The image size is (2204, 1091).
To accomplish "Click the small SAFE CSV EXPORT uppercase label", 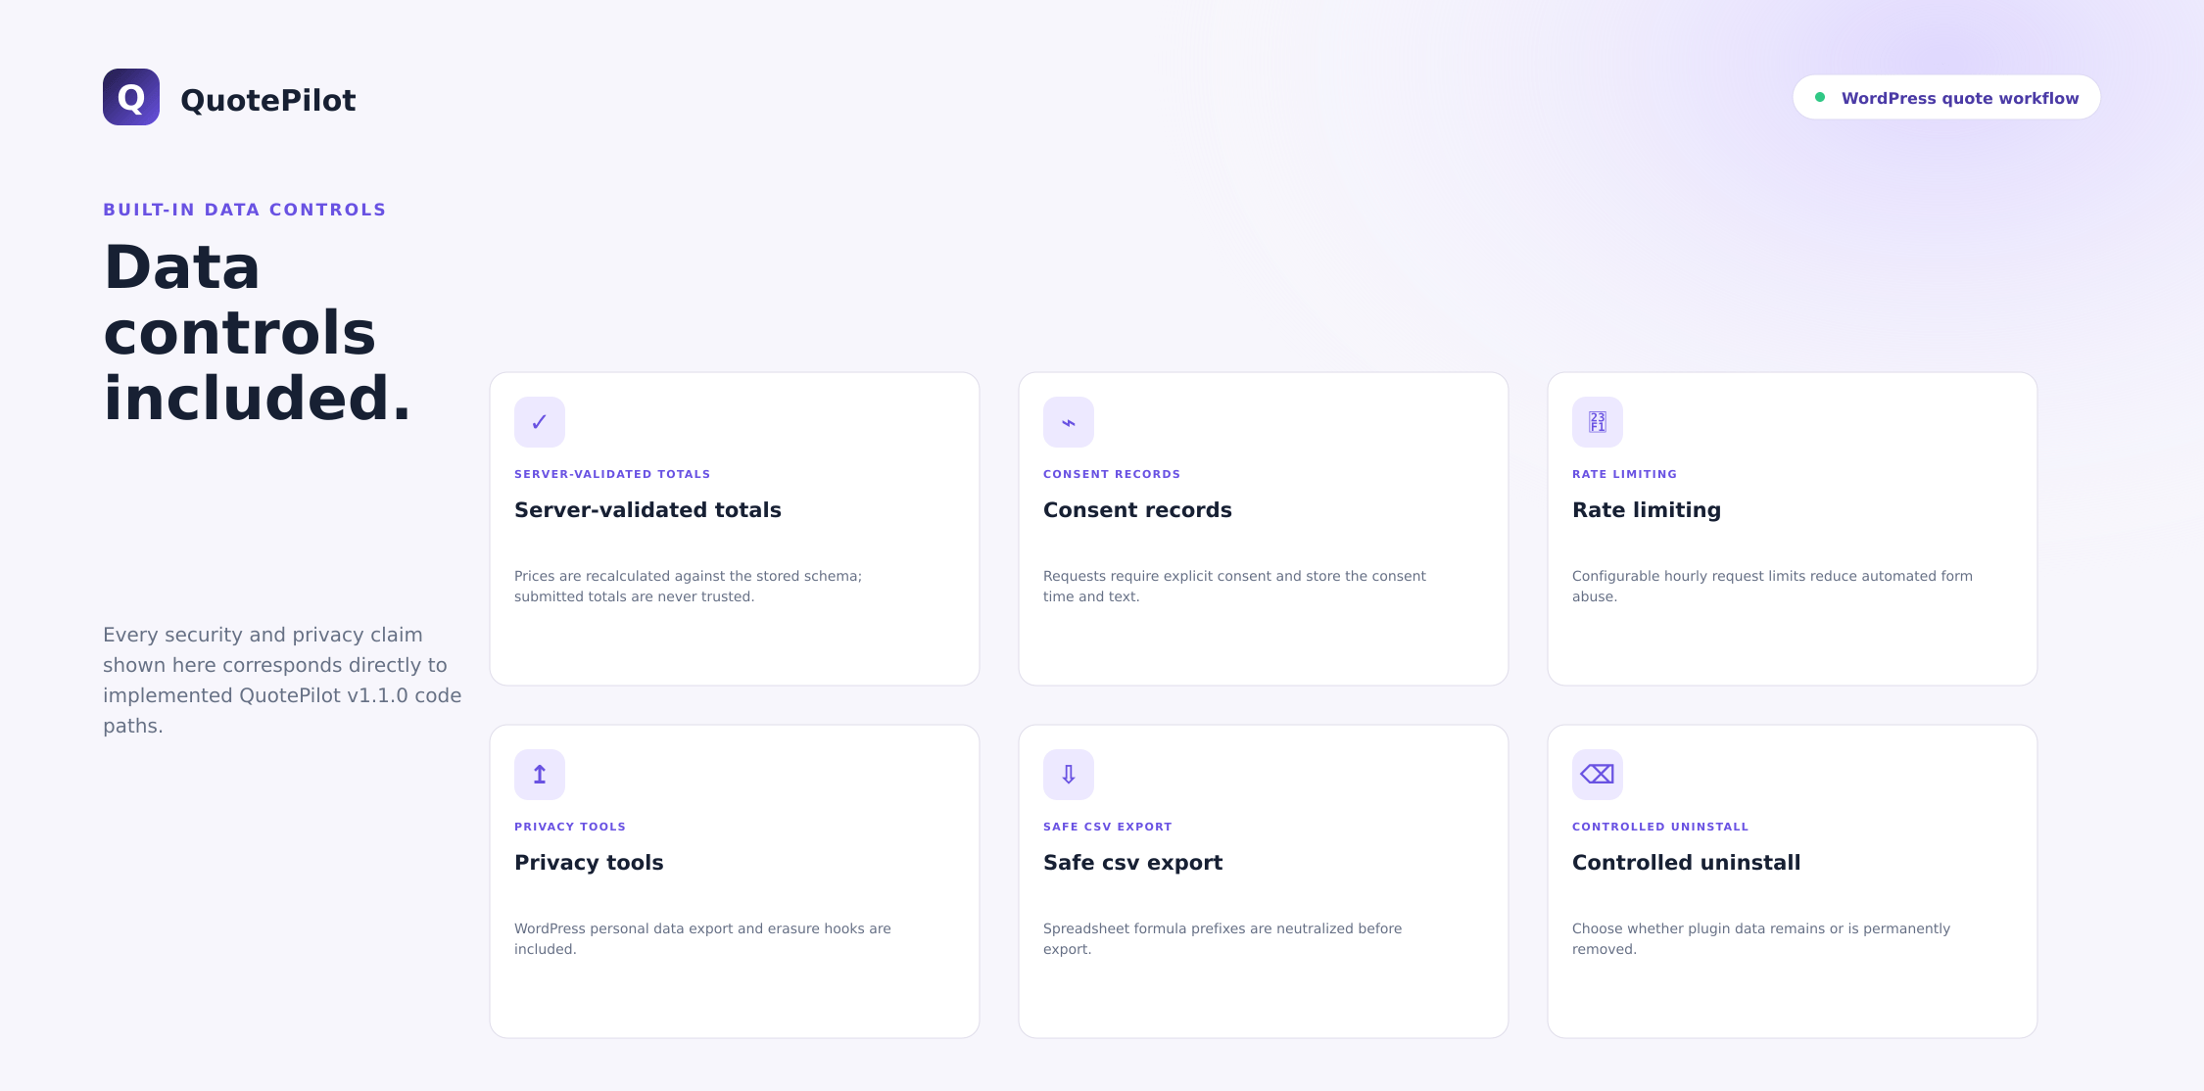I will (x=1107, y=827).
